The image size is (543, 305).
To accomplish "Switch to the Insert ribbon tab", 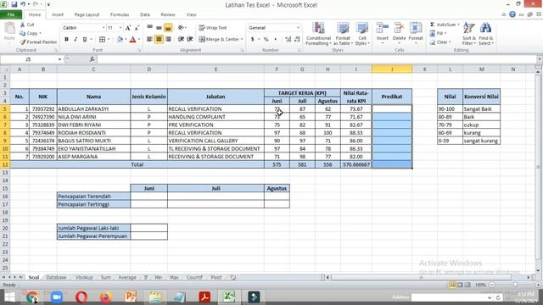I will tap(58, 14).
